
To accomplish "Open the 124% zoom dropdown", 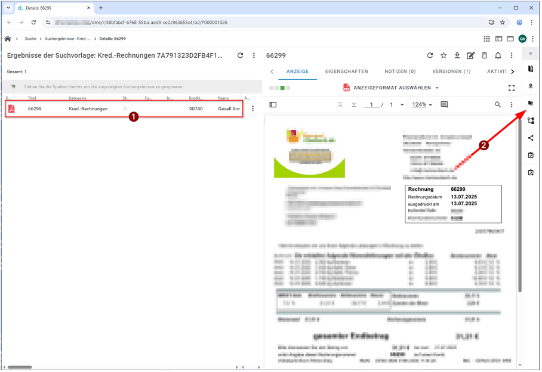I will [x=421, y=104].
